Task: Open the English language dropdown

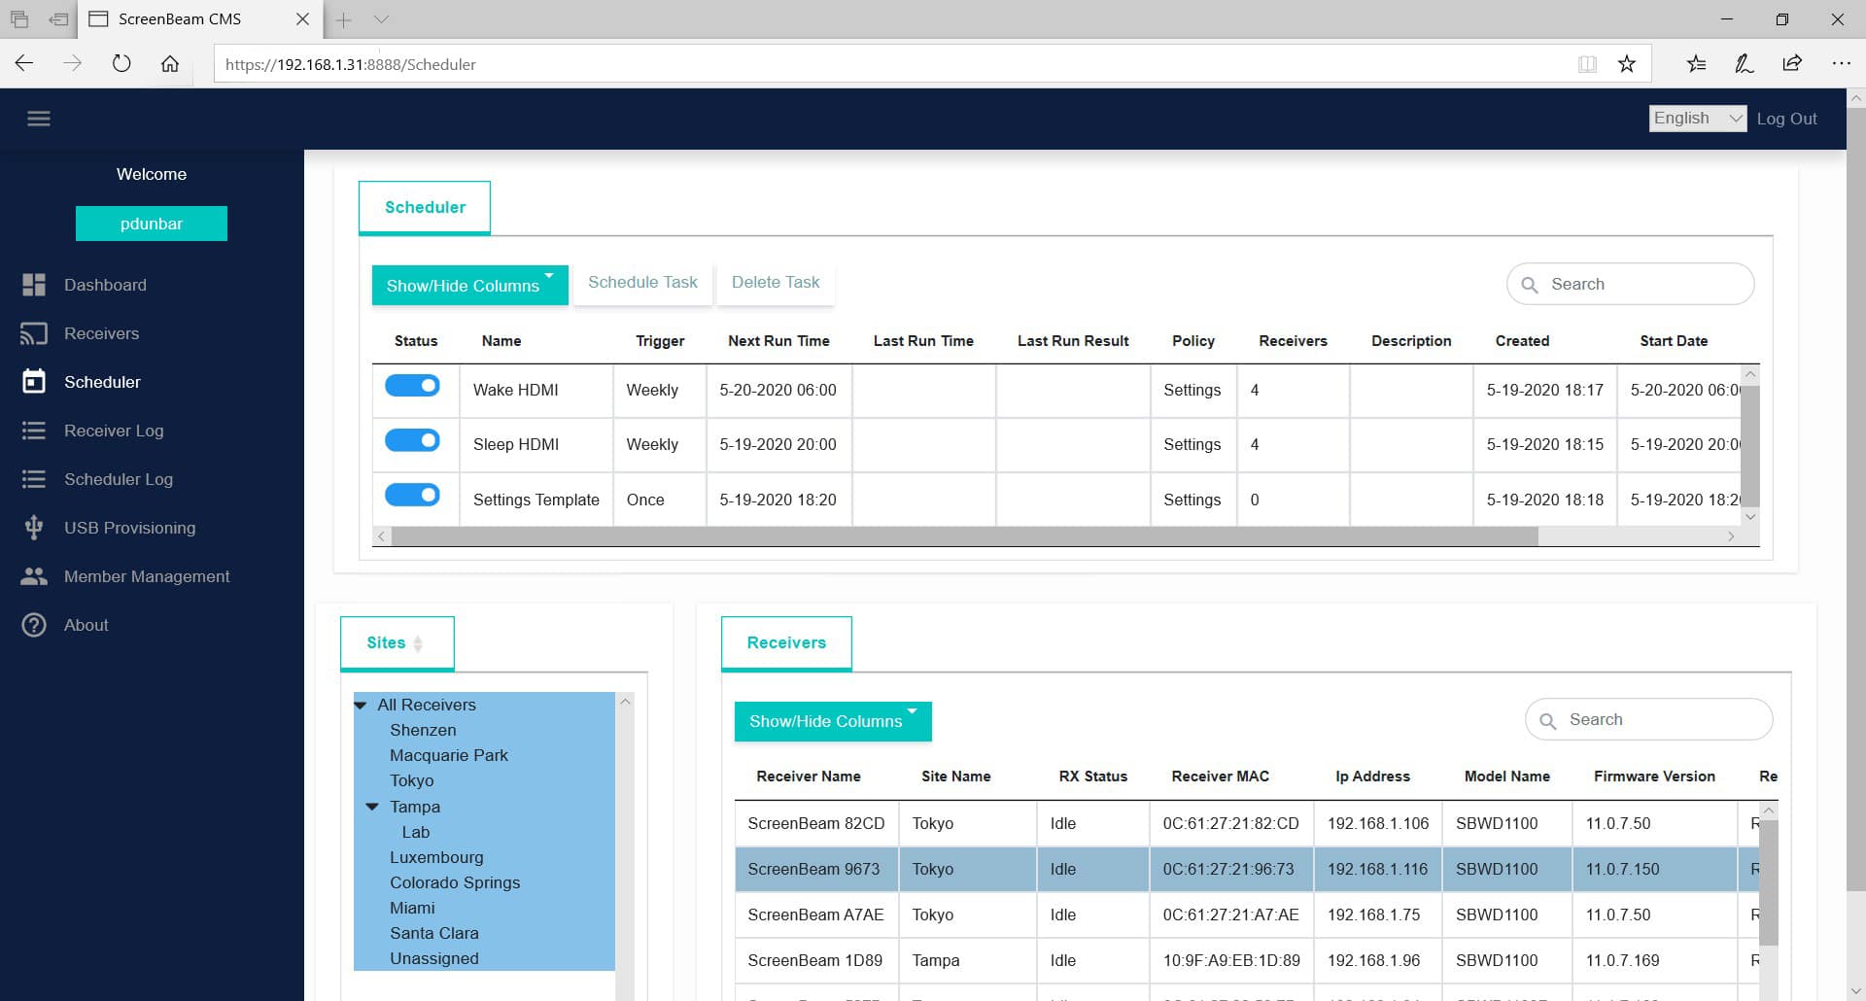Action: pyautogui.click(x=1696, y=119)
